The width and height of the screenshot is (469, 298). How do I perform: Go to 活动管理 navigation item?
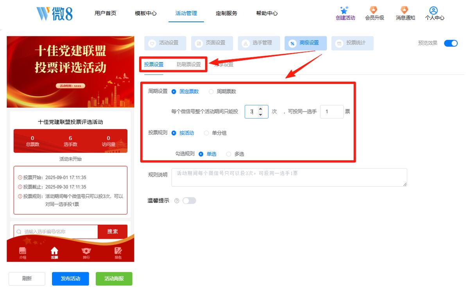coord(186,13)
